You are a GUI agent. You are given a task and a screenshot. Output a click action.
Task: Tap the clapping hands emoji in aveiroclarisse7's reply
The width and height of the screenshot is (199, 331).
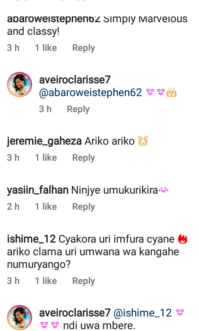pyautogui.click(x=171, y=93)
